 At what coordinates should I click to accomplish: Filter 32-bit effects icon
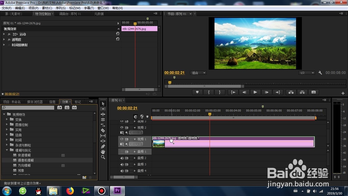tap(67, 107)
